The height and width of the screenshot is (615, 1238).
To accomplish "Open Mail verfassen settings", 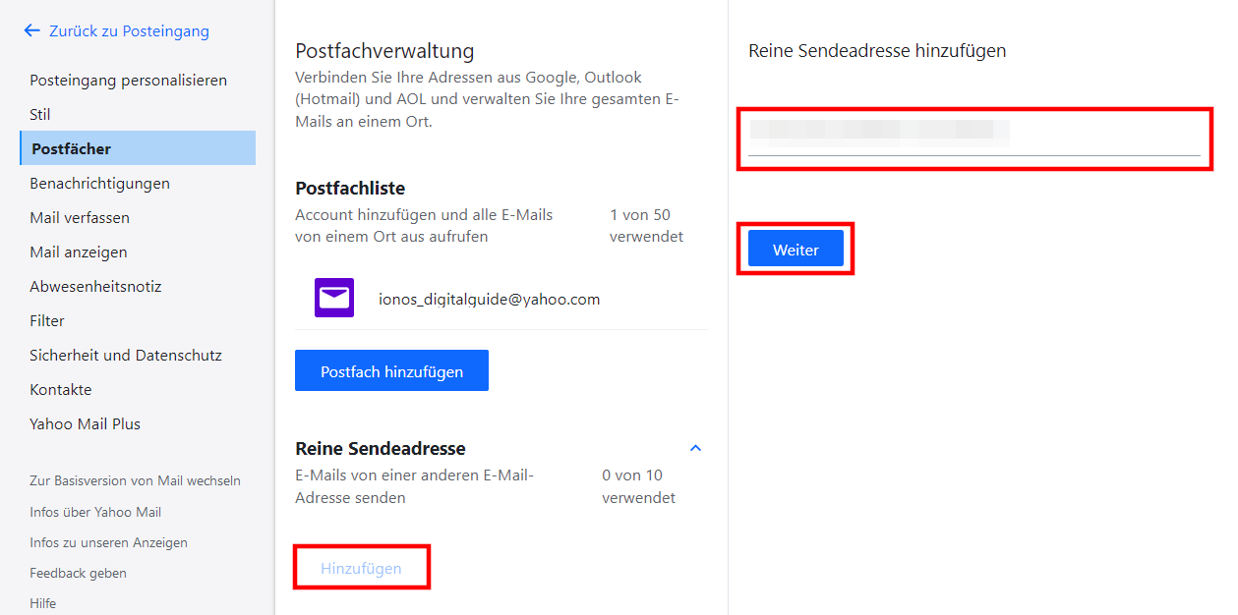I will [80, 218].
